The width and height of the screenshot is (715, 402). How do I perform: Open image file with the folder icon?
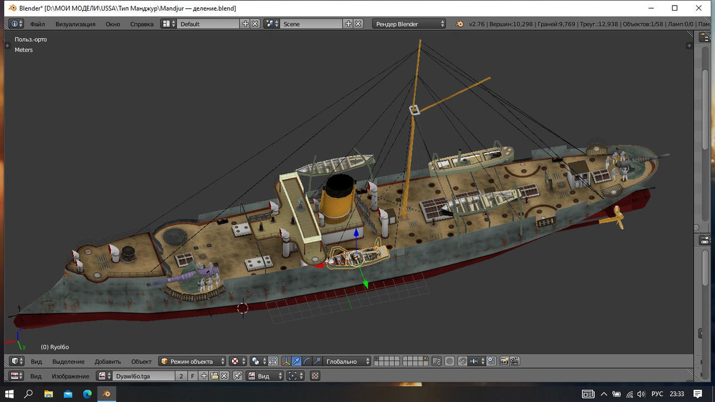[214, 376]
